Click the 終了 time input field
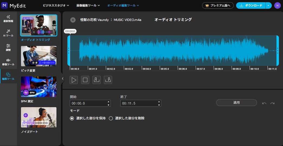This screenshot has width=283, height=146. pos(141,103)
